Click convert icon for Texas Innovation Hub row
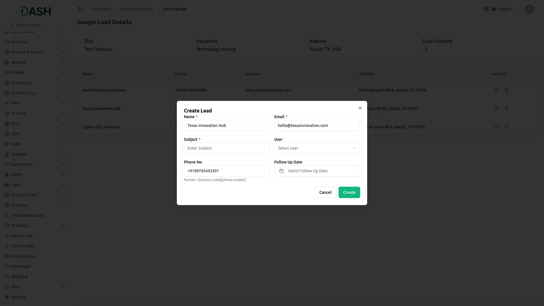The height and width of the screenshot is (306, 544). point(496,109)
